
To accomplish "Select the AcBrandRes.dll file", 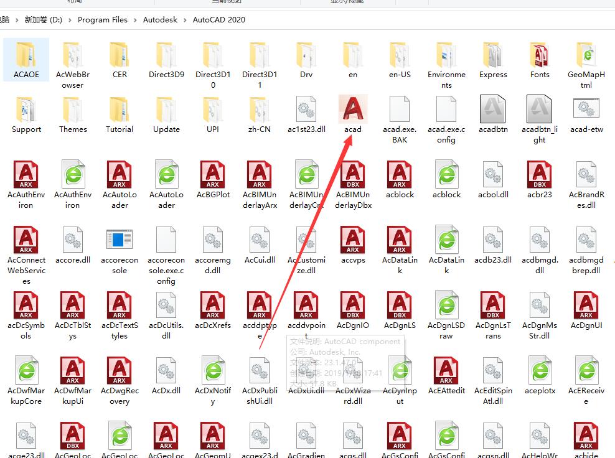I will click(586, 185).
